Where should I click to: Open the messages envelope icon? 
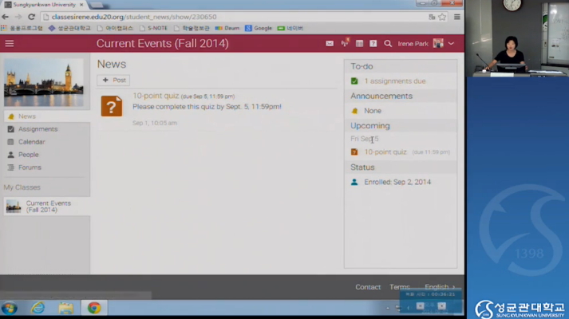(330, 43)
